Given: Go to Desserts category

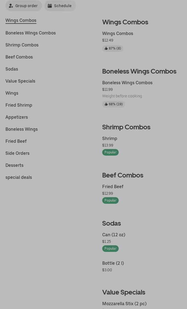Looking at the screenshot, I should coord(14,165).
